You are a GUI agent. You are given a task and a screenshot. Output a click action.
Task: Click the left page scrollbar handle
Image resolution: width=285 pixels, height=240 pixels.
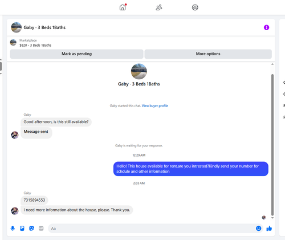pos(1,67)
